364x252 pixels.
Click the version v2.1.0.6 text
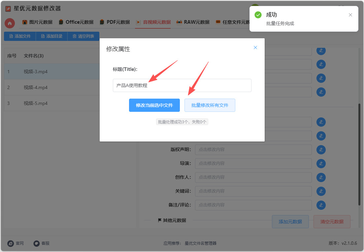pyautogui.click(x=343, y=243)
